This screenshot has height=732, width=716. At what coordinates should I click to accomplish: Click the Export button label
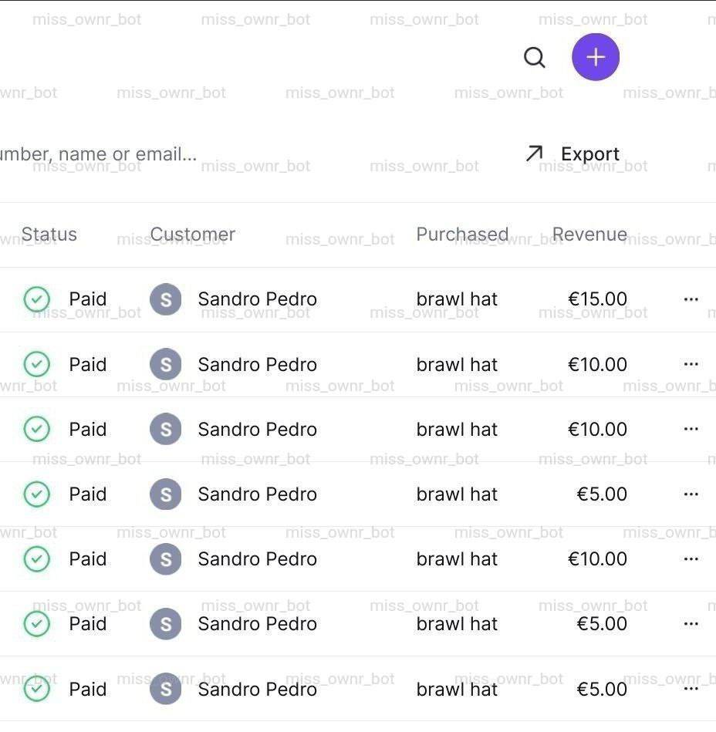click(589, 154)
